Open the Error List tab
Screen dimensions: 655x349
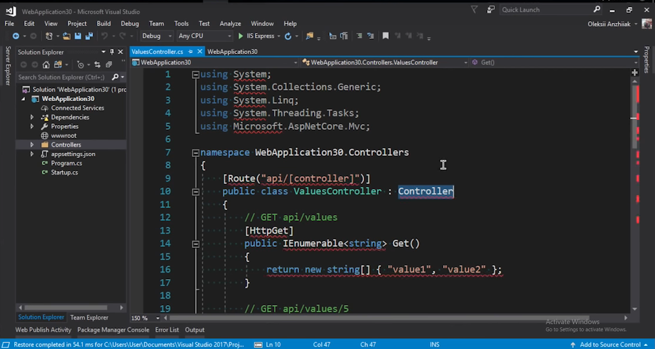167,330
